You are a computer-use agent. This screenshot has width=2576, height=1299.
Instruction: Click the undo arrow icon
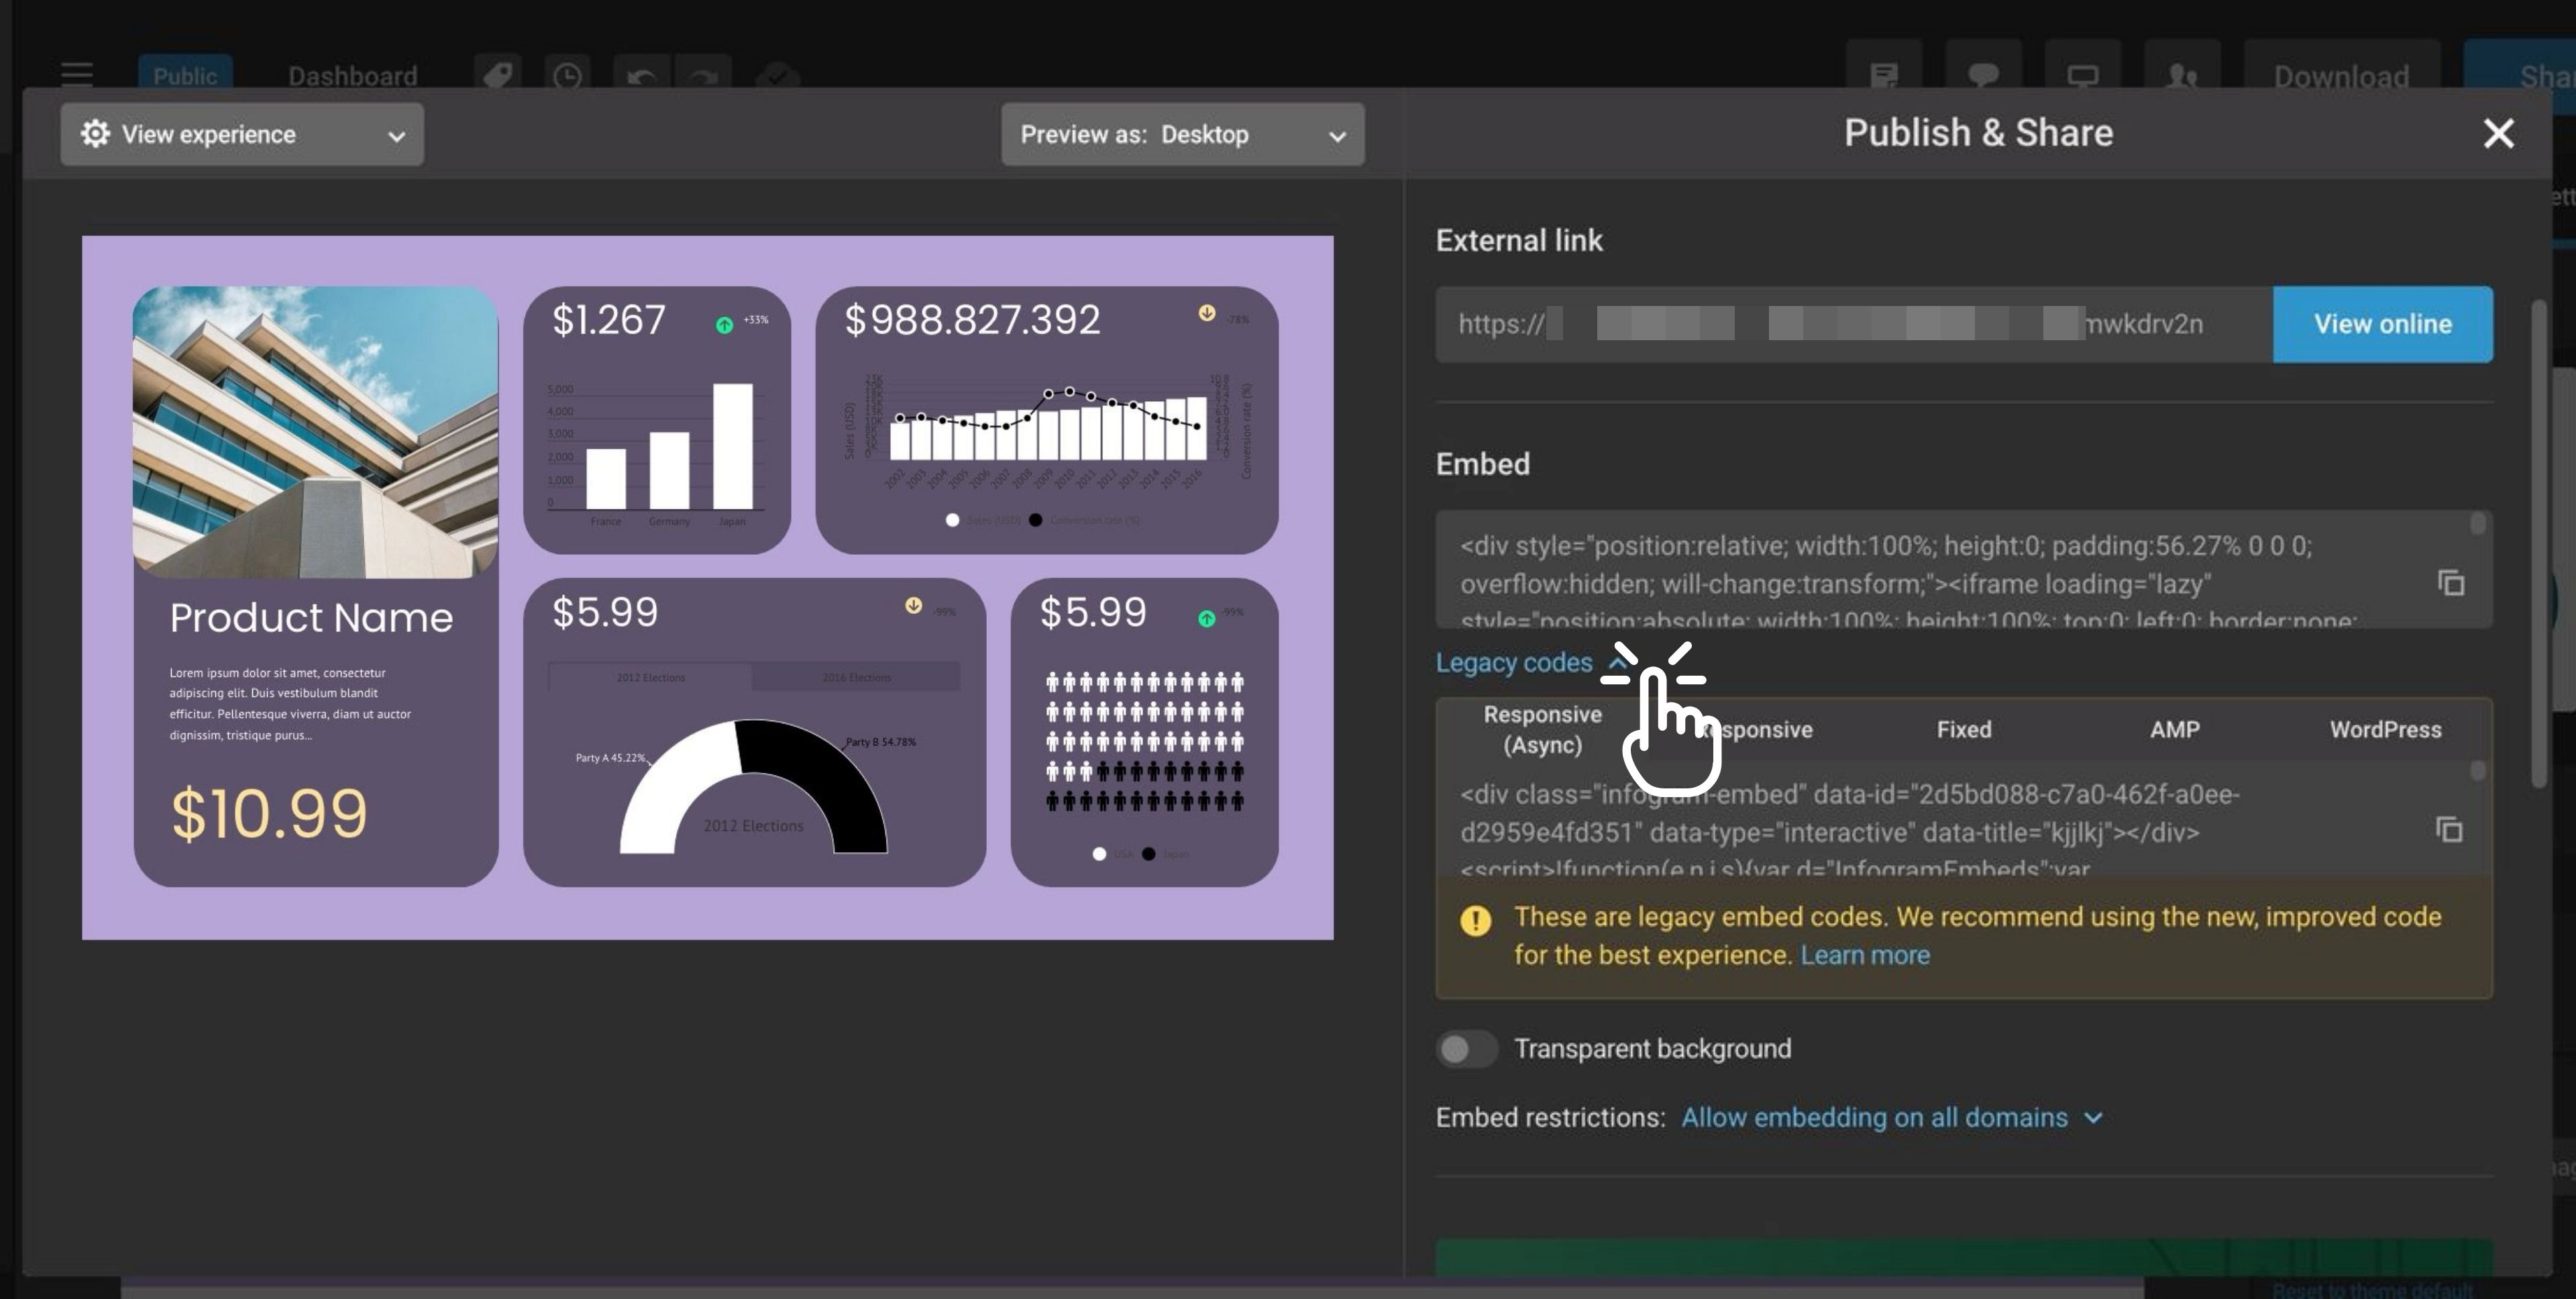pos(641,76)
